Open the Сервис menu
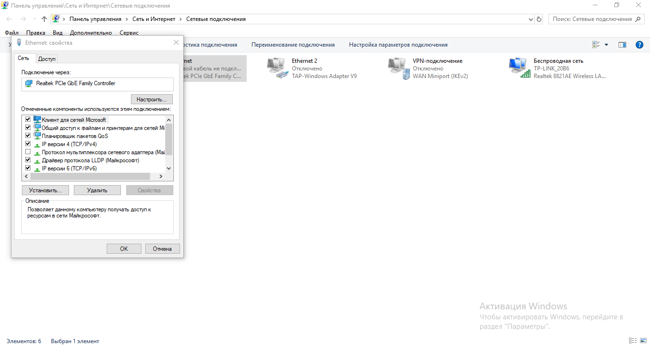The image size is (650, 346). pyautogui.click(x=129, y=33)
